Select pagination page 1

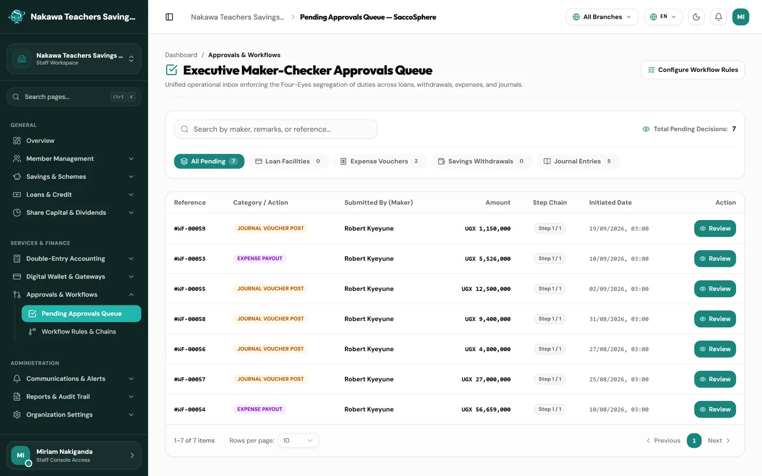coord(694,441)
